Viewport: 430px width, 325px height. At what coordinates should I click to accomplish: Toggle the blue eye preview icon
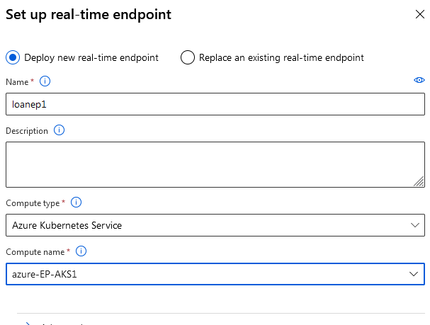pyautogui.click(x=419, y=80)
